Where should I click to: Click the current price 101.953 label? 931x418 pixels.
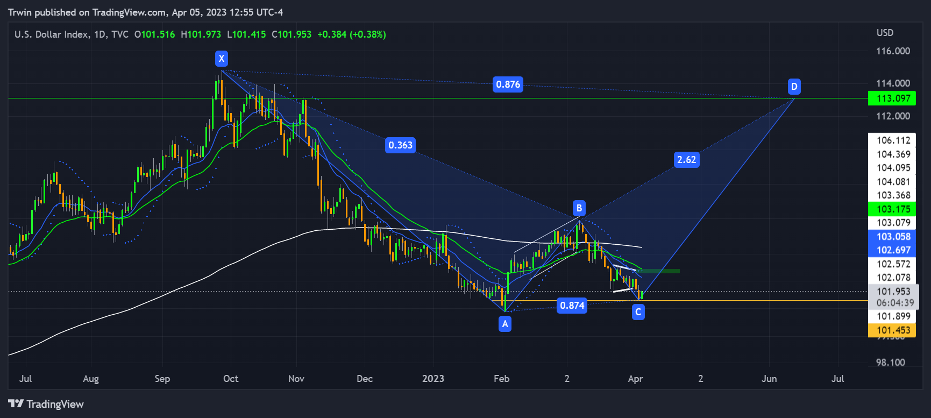tap(893, 292)
